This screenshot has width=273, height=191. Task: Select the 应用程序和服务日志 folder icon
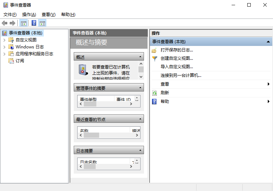click(11, 54)
